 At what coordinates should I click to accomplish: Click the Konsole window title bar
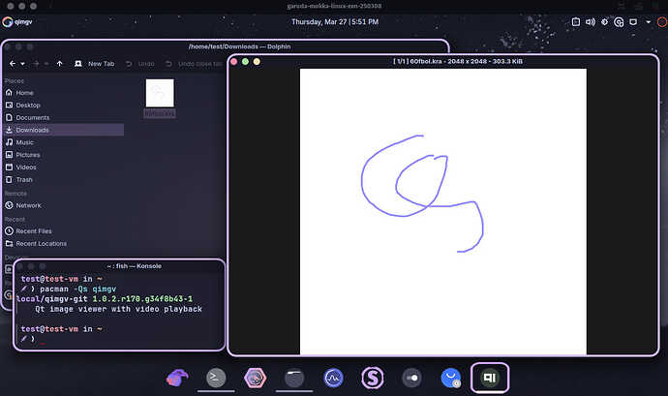[x=135, y=266]
